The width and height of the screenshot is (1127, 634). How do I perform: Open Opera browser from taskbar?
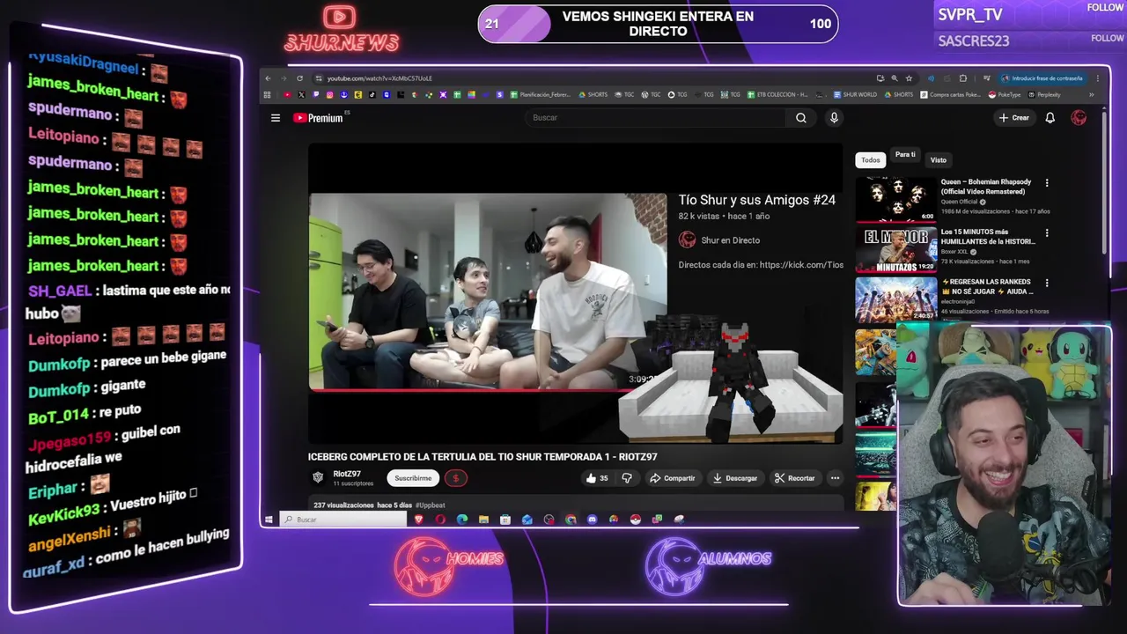coord(440,520)
